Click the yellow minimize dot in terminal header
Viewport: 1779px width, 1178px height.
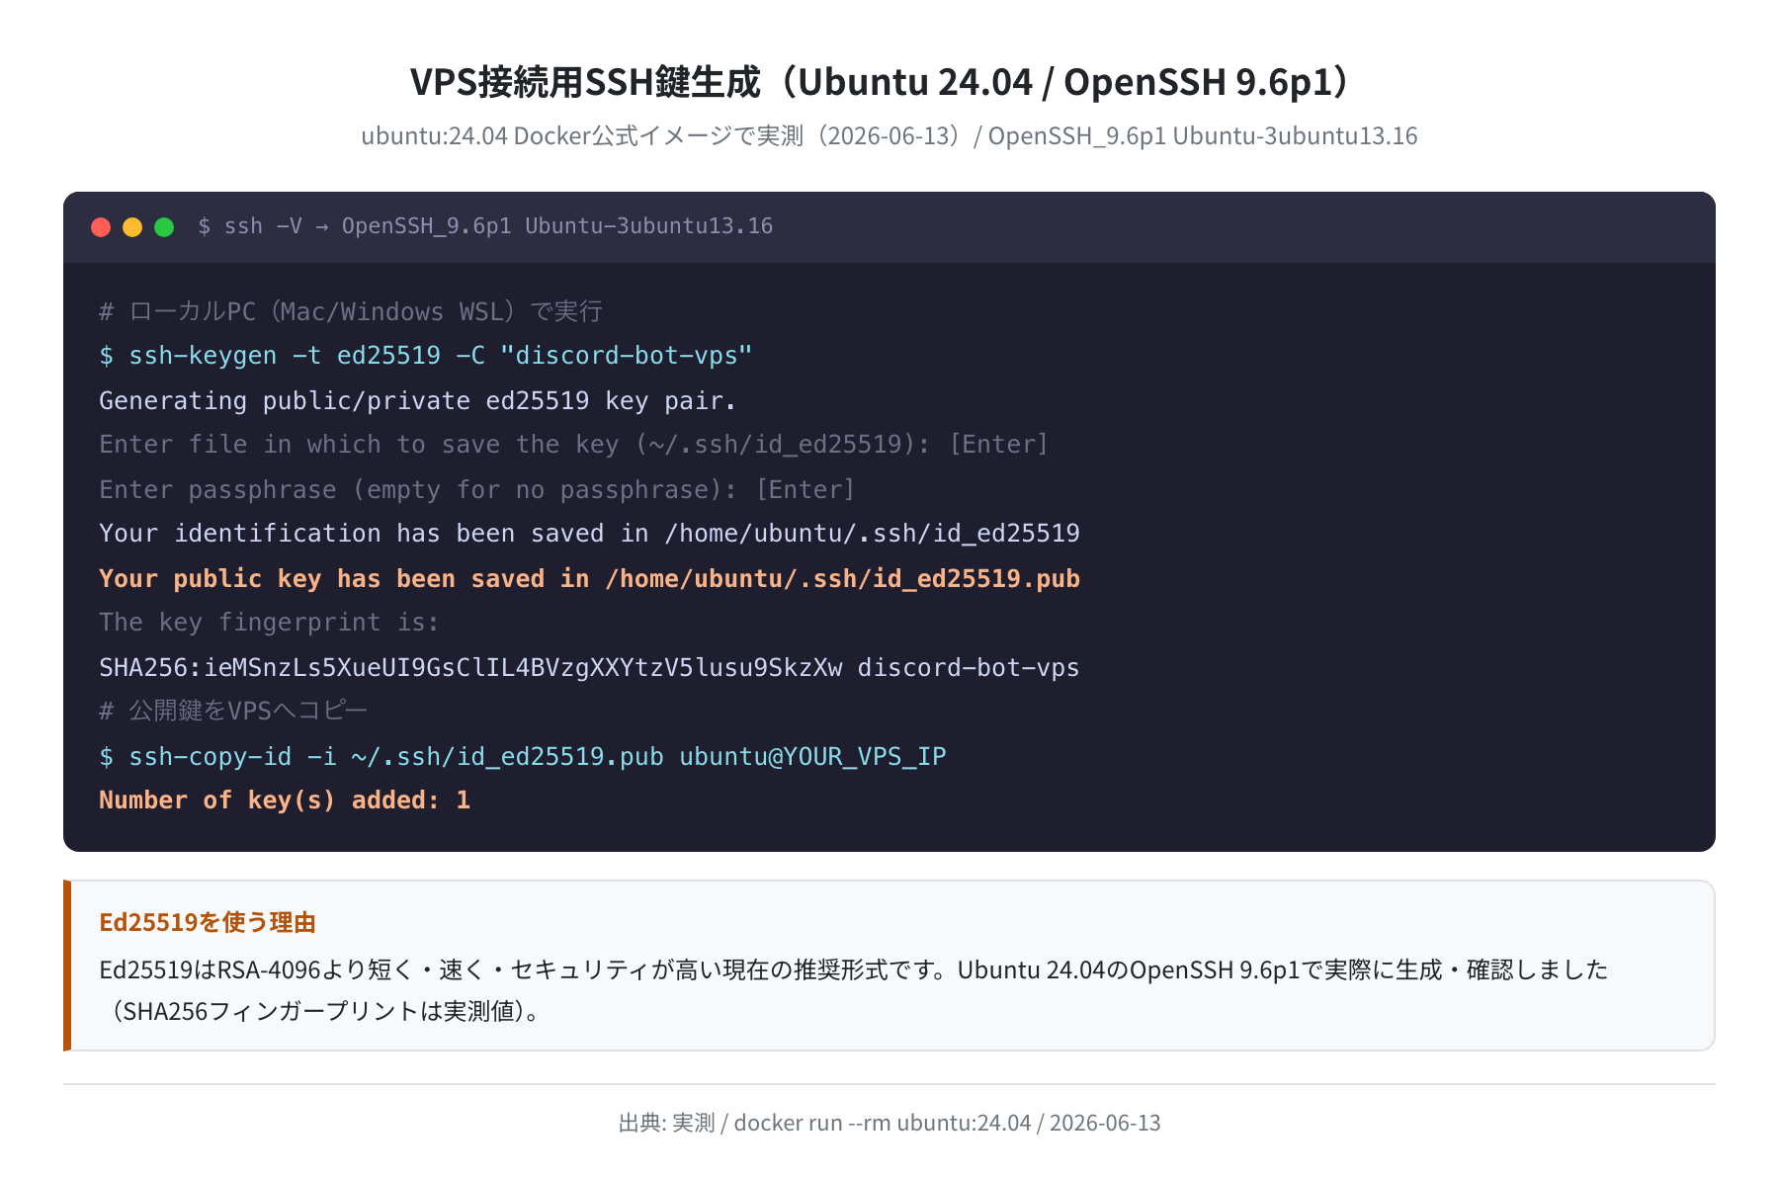click(x=132, y=227)
